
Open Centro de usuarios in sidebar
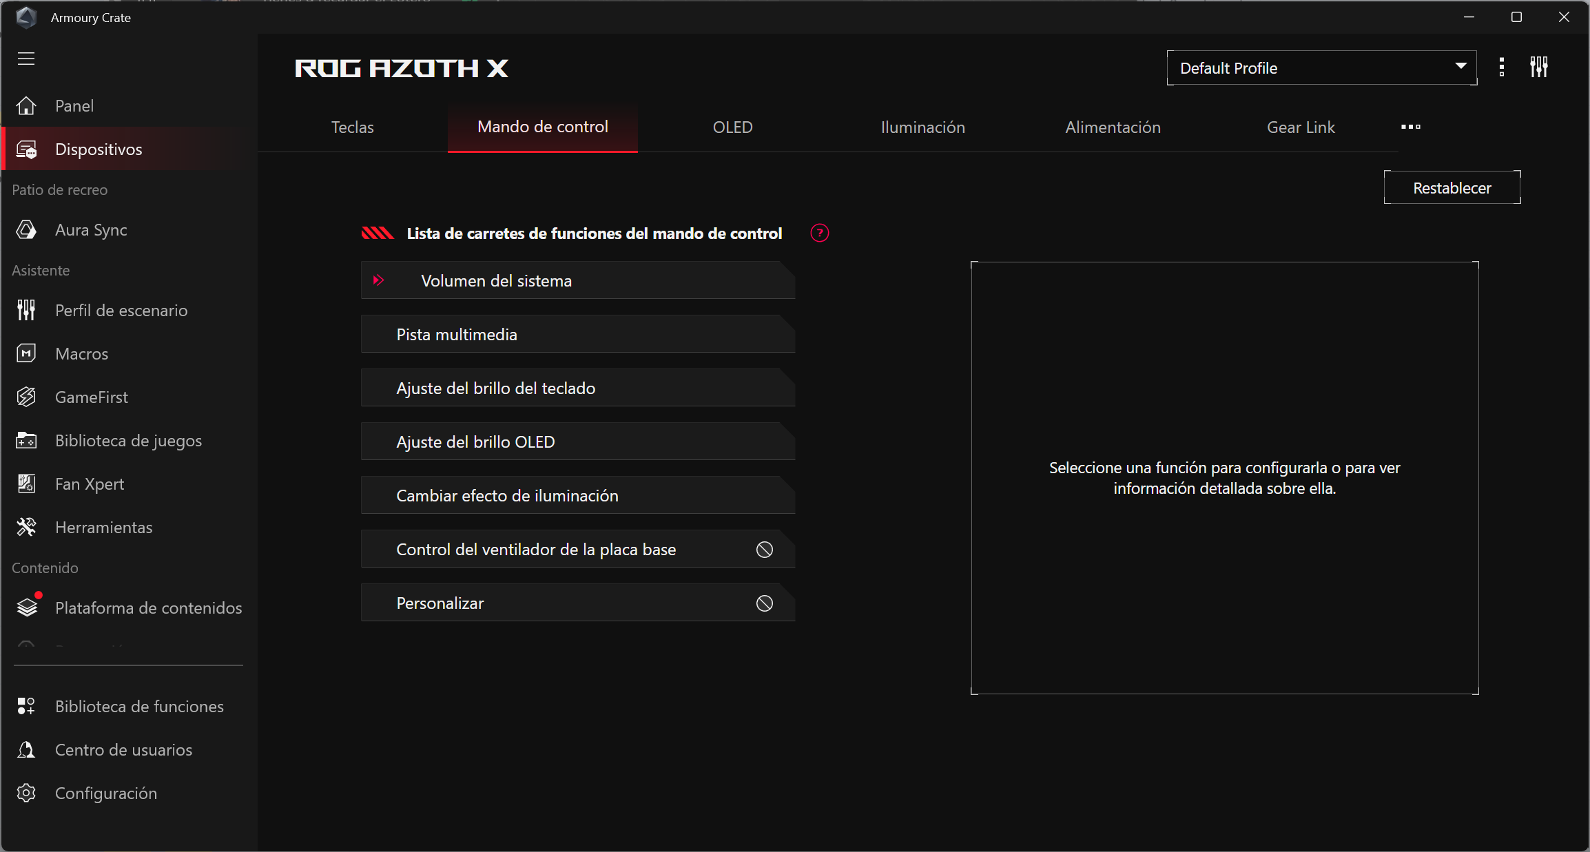click(x=130, y=749)
